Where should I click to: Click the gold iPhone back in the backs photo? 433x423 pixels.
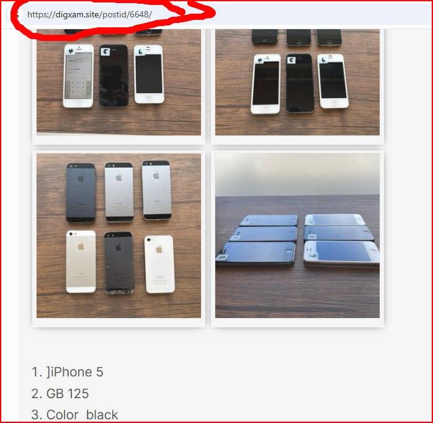(x=81, y=262)
